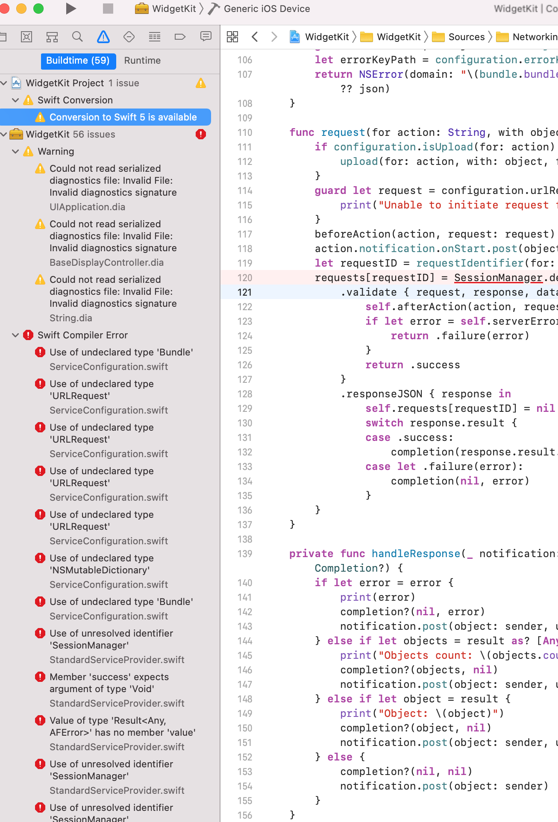The height and width of the screenshot is (822, 558).
Task: Switch to Runtime tab
Action: [x=143, y=61]
